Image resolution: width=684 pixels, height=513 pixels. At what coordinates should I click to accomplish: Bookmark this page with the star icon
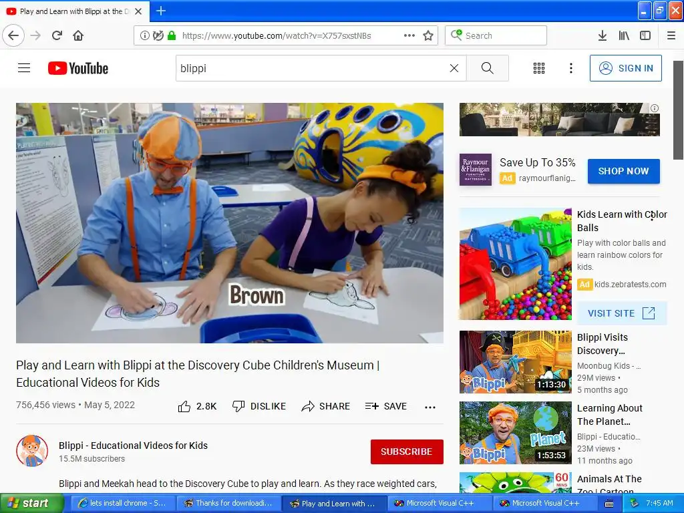point(428,36)
